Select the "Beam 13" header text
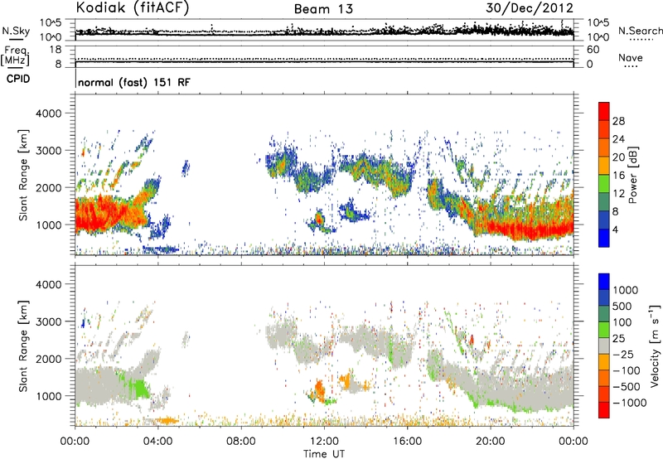The height and width of the screenshot is (459, 663). (323, 9)
